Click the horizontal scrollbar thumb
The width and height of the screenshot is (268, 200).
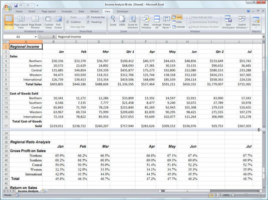pyautogui.click(x=187, y=191)
